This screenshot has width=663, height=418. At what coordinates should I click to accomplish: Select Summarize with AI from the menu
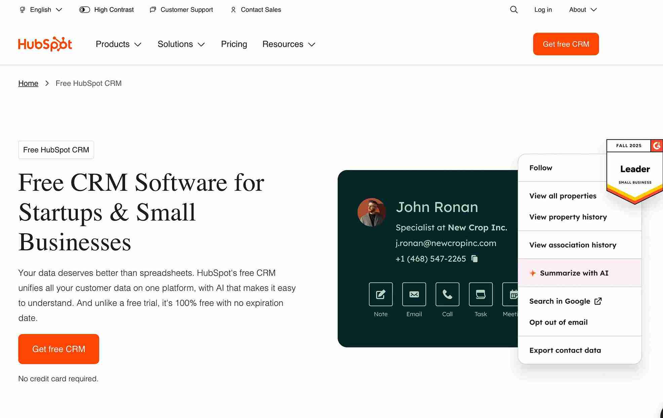tap(574, 273)
